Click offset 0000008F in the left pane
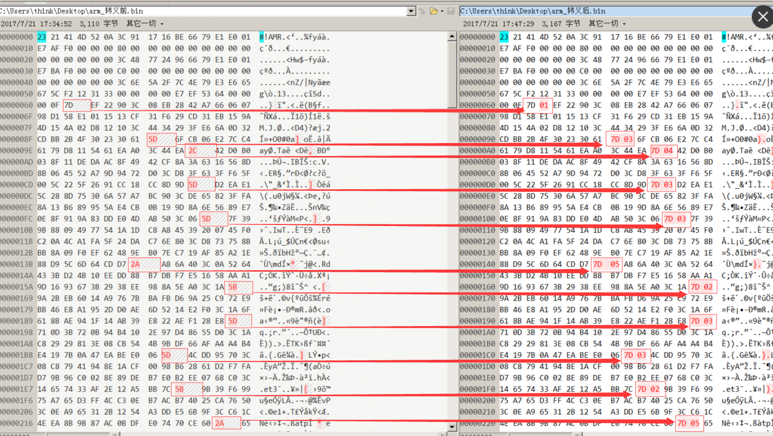Screen dimensions: 773x436 click(17, 139)
